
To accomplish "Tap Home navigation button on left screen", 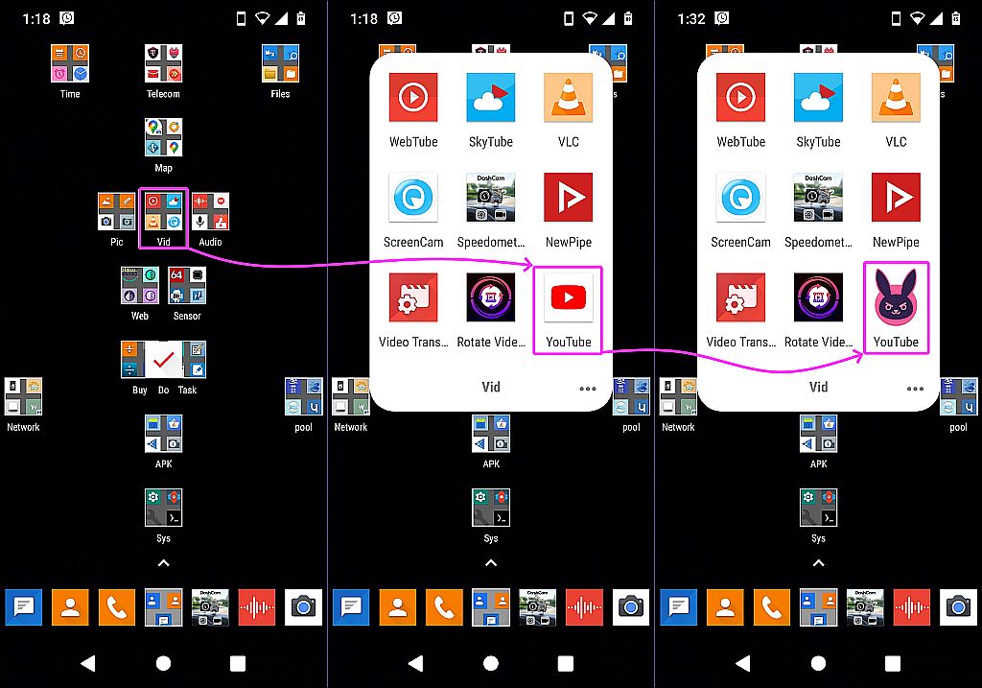I will tap(163, 663).
